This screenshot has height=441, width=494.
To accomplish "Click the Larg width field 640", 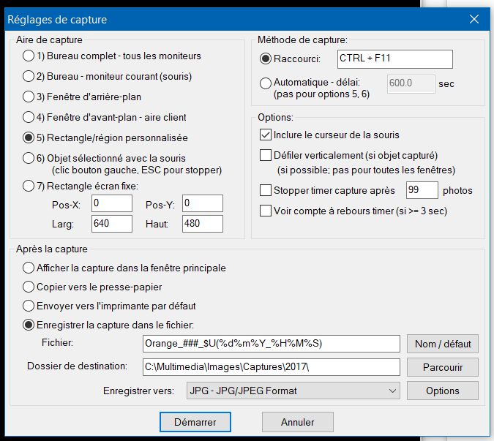I will point(112,224).
